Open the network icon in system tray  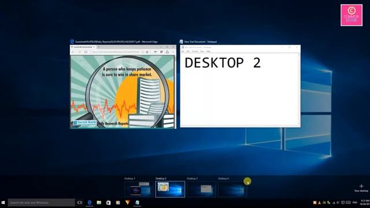pos(334,203)
